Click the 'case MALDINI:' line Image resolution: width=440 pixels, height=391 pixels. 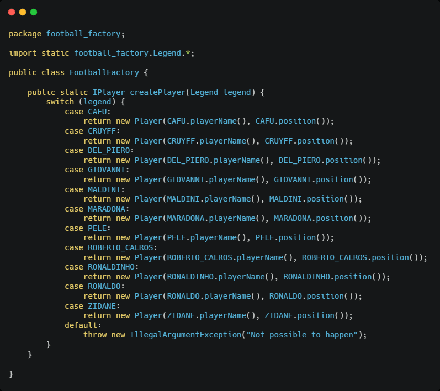tap(94, 190)
